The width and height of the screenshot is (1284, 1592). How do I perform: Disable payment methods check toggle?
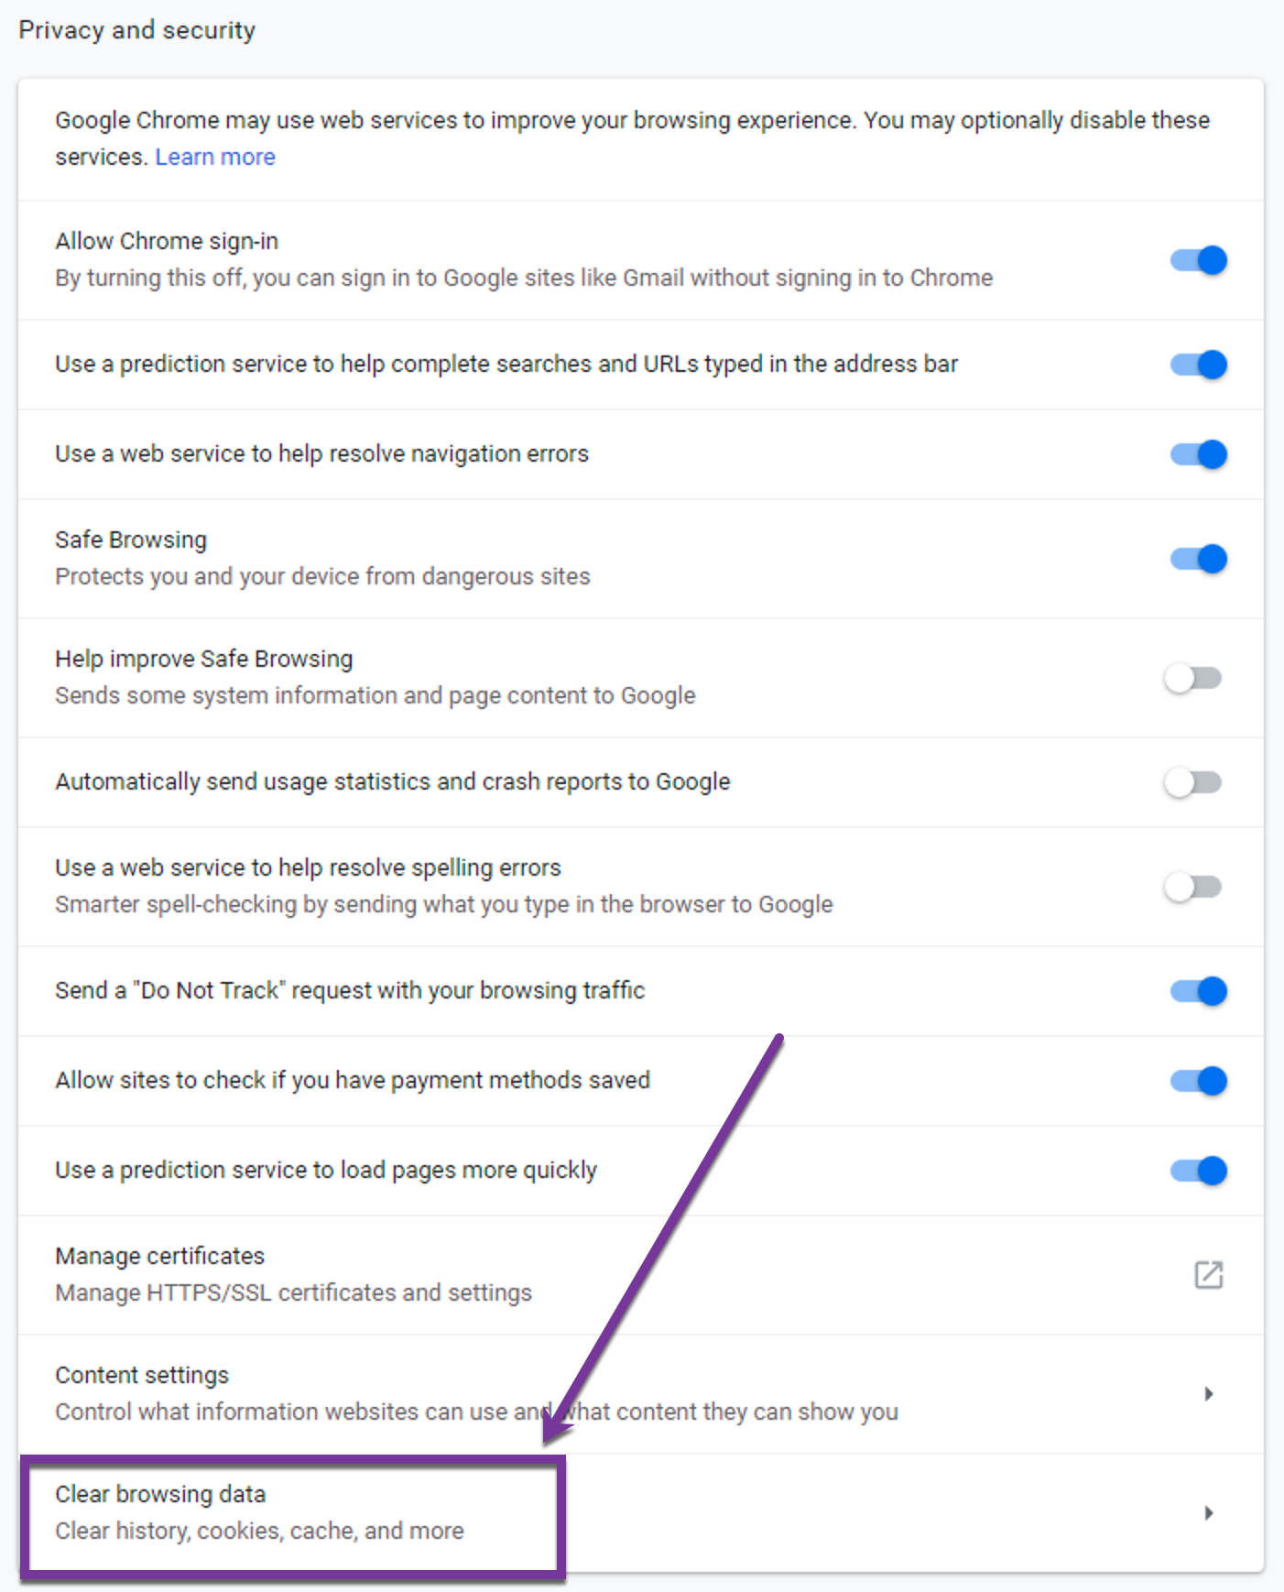point(1198,1081)
